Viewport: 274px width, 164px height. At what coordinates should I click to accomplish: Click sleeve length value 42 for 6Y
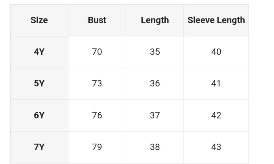(x=216, y=115)
